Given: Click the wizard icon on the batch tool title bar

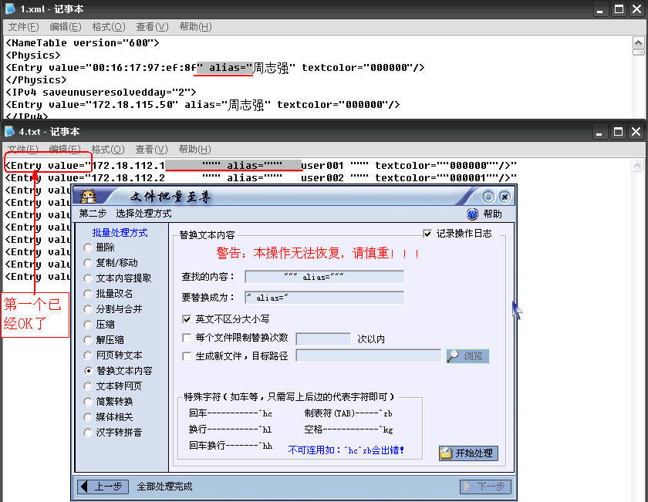Looking at the screenshot, I should point(87,197).
